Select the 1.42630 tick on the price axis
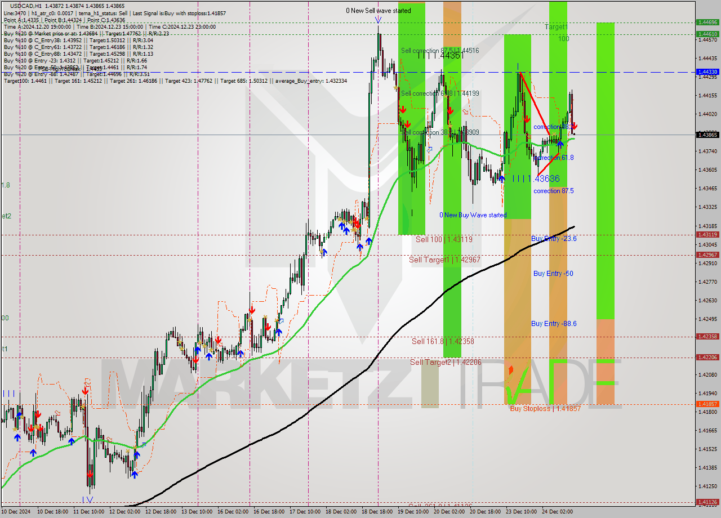Viewport: 721px width, 518px height. (707, 300)
